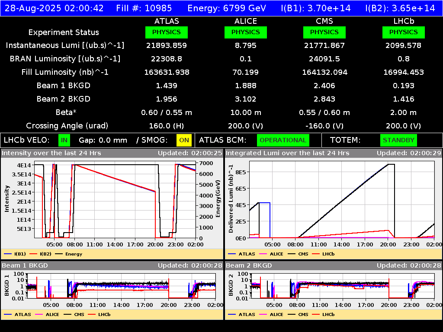443x332 pixels.
Task: Click the CMS green PHYSICS status badge
Action: 324,32
